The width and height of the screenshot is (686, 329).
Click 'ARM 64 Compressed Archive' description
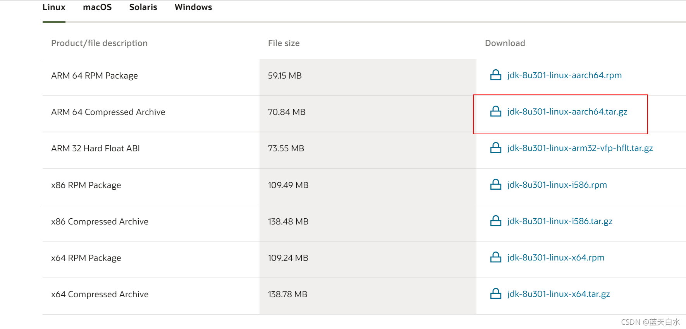(108, 112)
